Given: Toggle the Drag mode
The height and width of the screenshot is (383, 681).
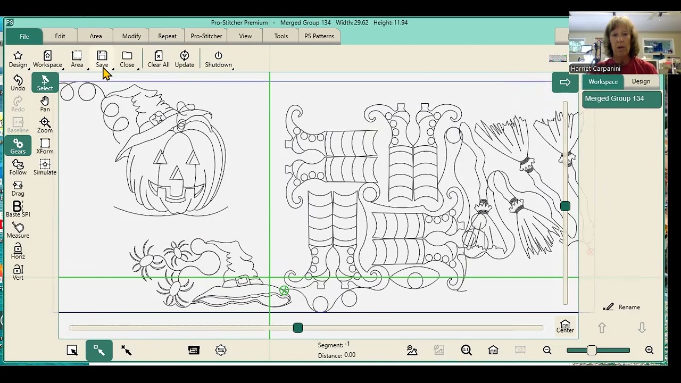Looking at the screenshot, I should pyautogui.click(x=18, y=188).
